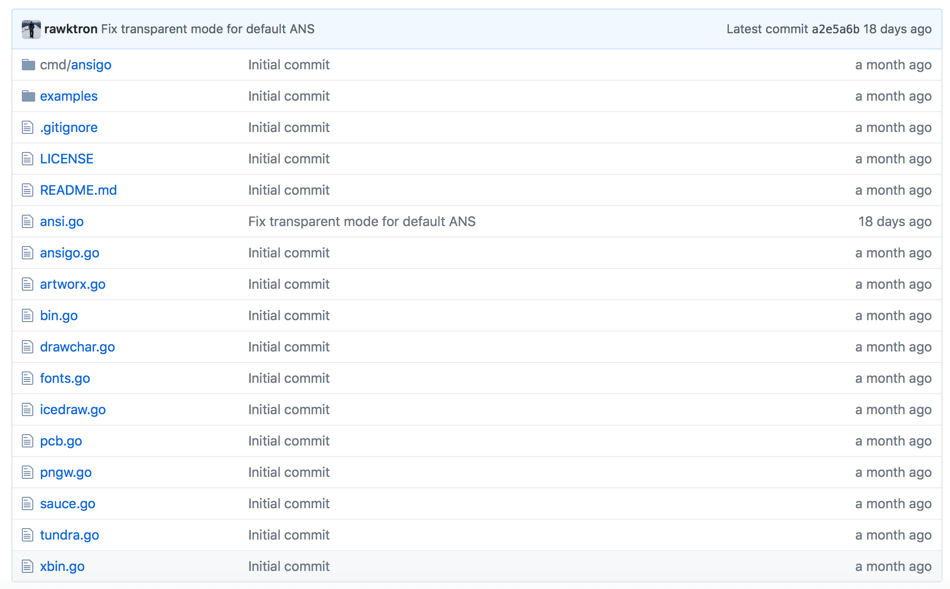Click the cmd folder icon
This screenshot has width=950, height=589.
28,65
